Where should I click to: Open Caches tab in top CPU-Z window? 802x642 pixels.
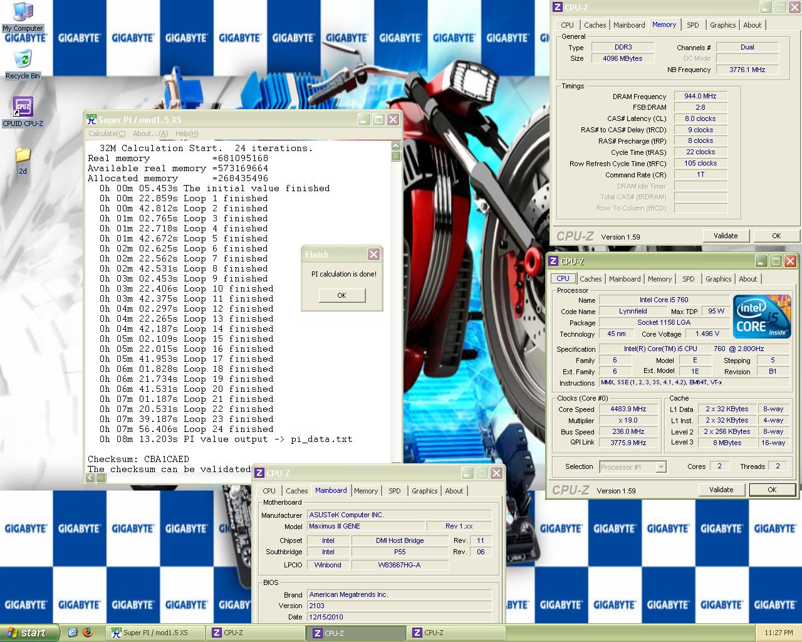click(595, 25)
